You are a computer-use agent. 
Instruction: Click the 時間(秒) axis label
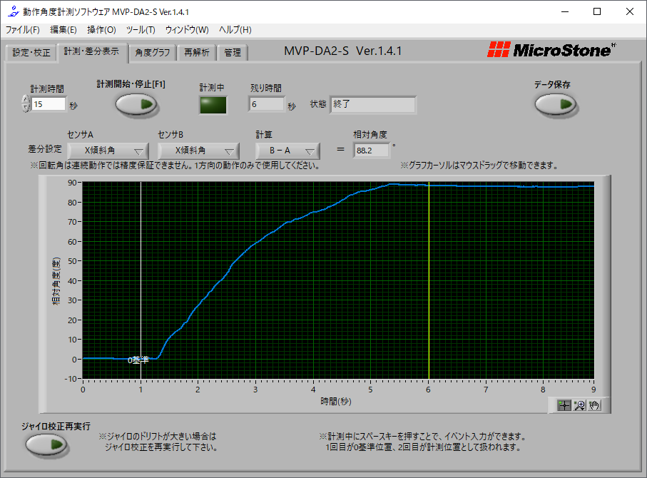(335, 401)
